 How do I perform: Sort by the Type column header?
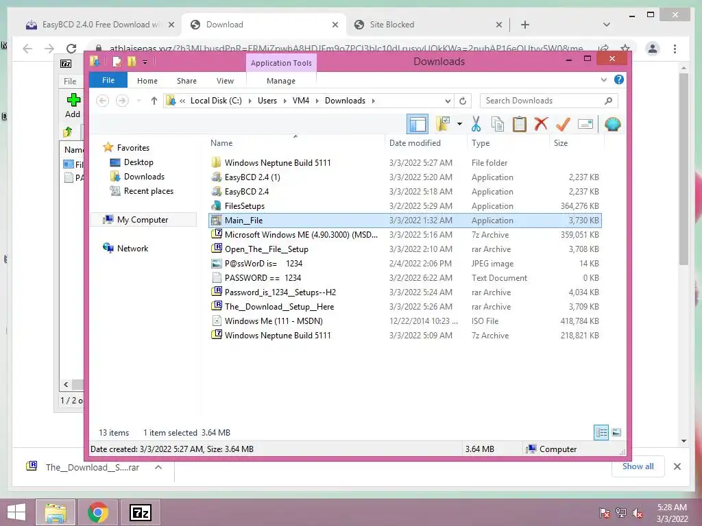coord(508,143)
